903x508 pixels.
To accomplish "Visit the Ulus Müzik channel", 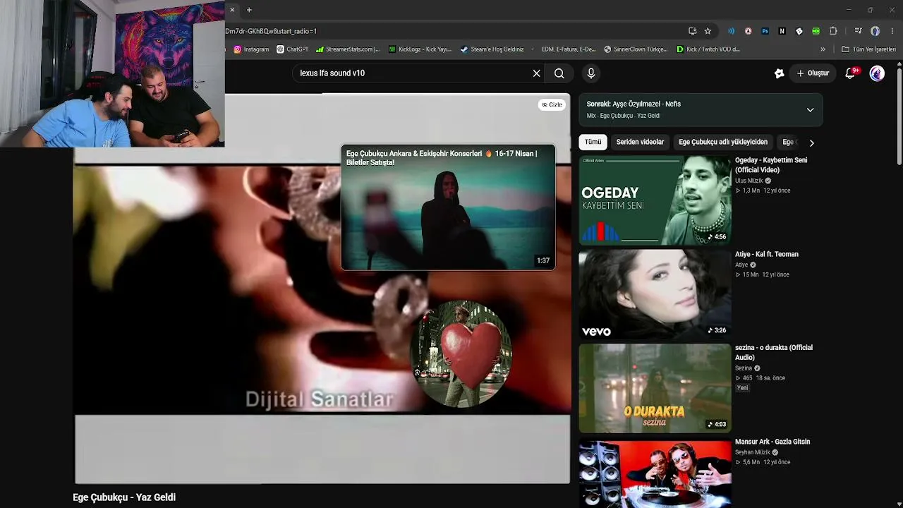I will [749, 181].
